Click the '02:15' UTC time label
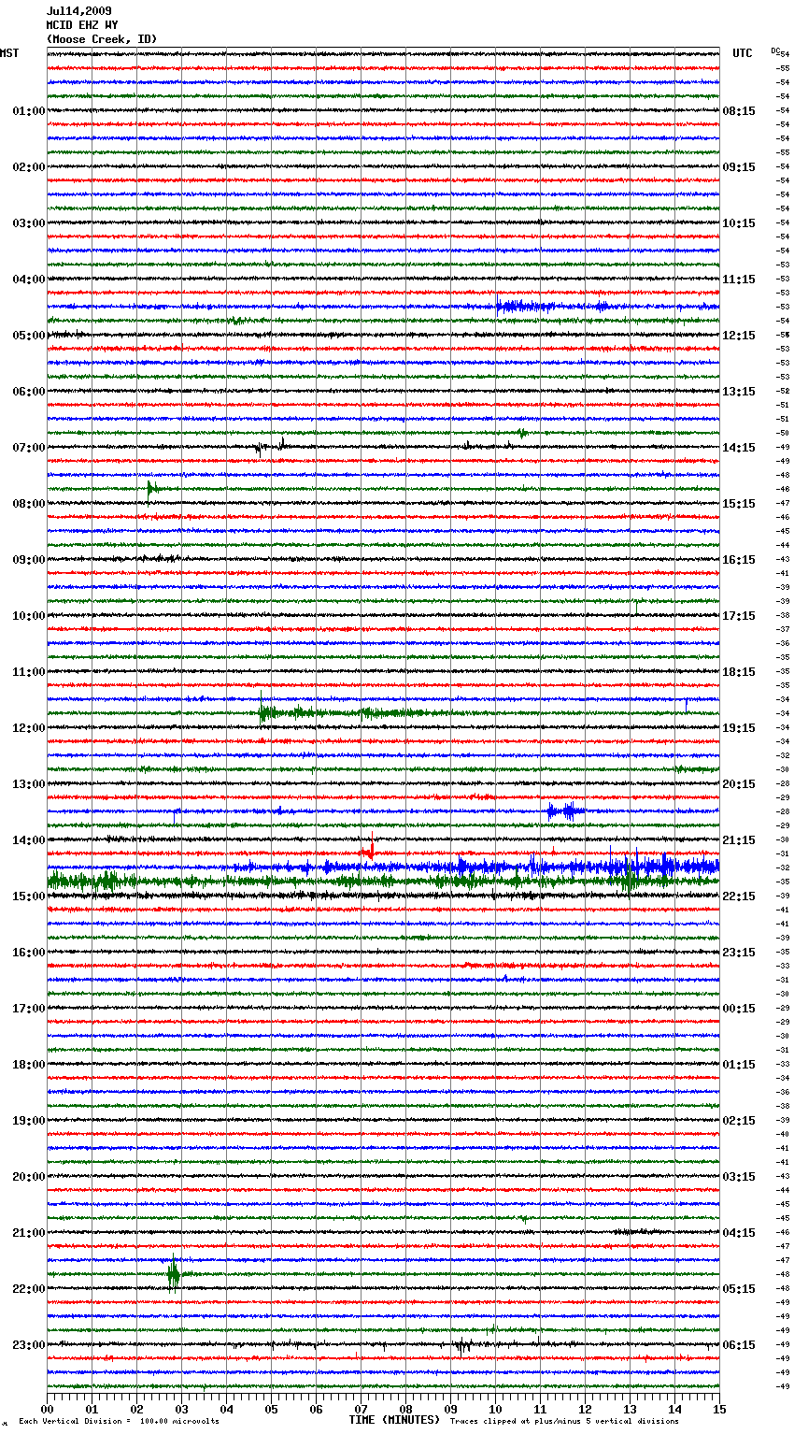 (739, 1121)
